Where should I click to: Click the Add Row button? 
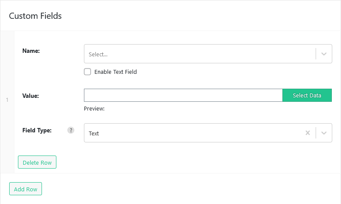coord(25,189)
